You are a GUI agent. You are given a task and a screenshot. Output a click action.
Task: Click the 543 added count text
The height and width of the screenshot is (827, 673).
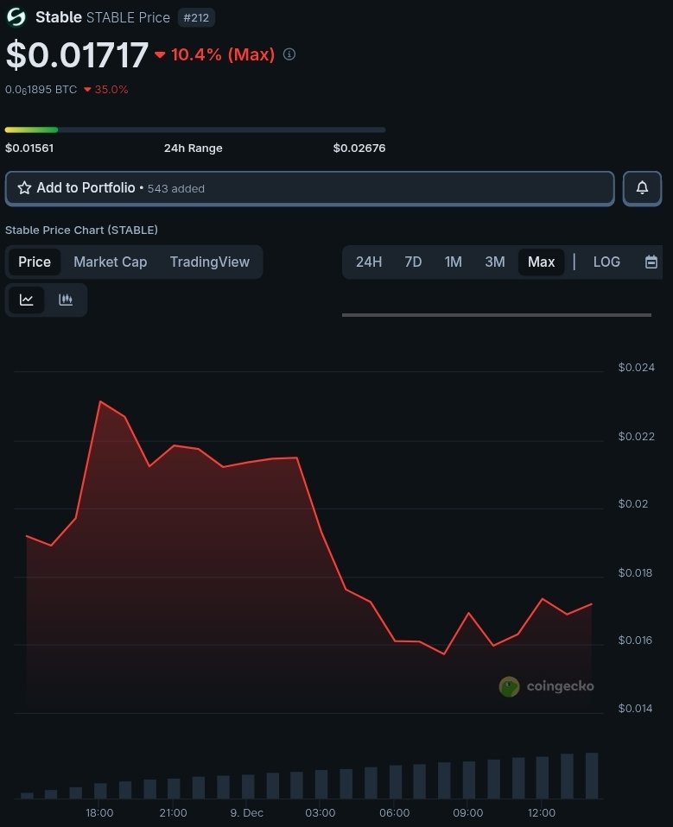tap(175, 189)
